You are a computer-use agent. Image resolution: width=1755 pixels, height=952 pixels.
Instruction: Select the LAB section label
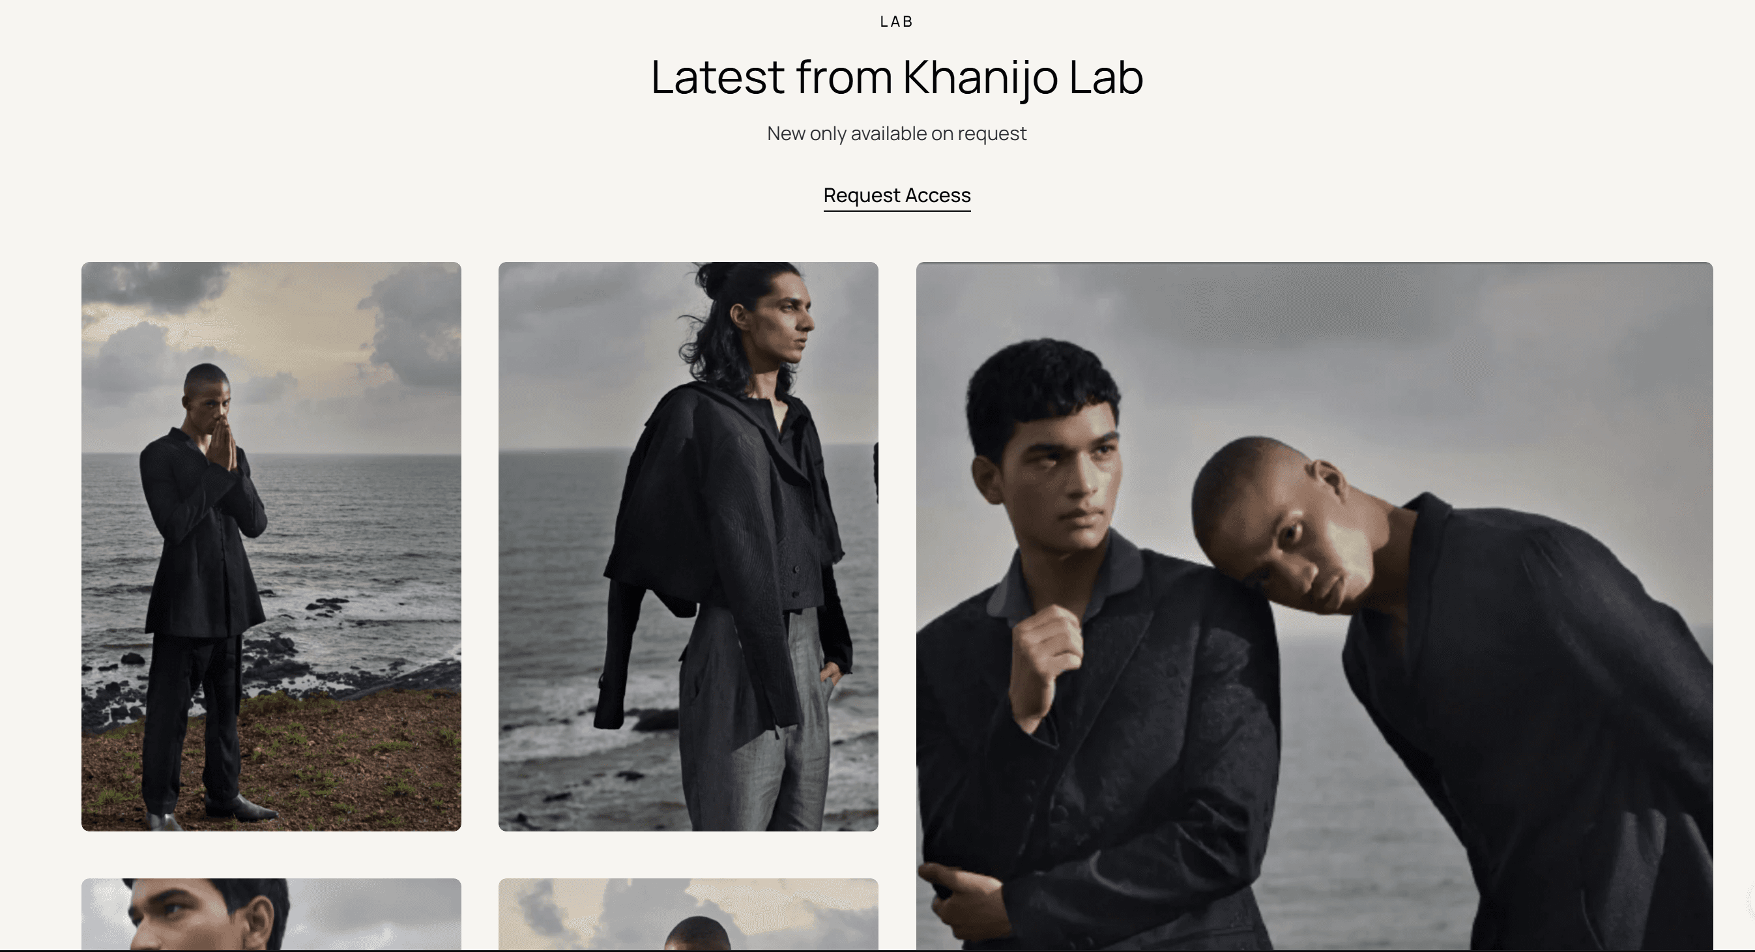click(x=897, y=22)
